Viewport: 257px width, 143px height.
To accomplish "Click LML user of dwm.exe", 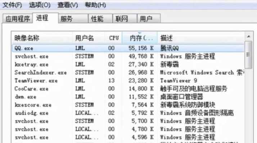I will (x=80, y=97).
